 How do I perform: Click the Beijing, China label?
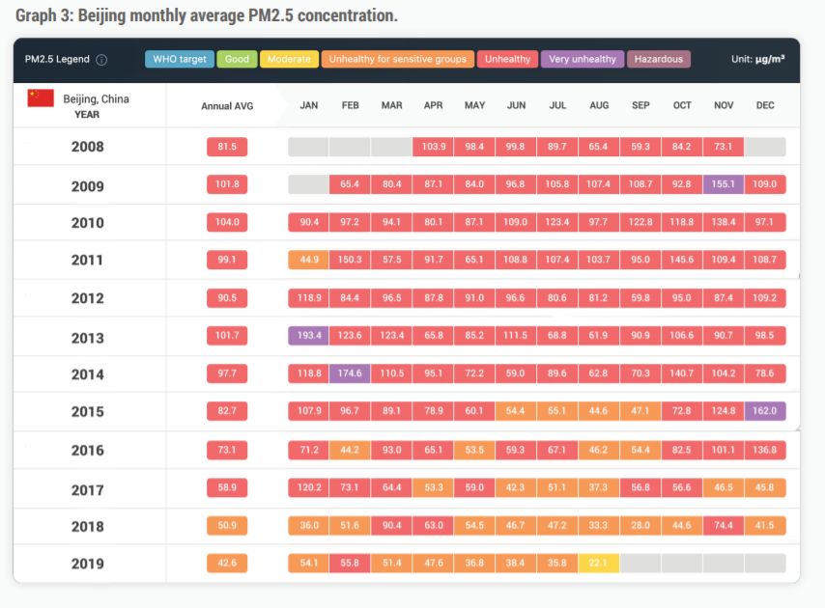point(96,98)
